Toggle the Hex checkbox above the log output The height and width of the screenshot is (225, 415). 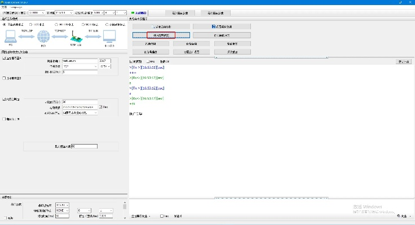point(148,61)
